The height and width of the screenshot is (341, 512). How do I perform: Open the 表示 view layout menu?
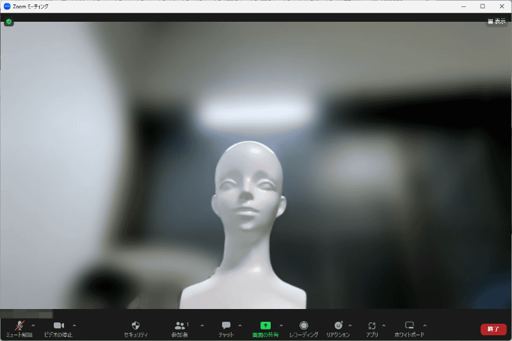point(497,22)
